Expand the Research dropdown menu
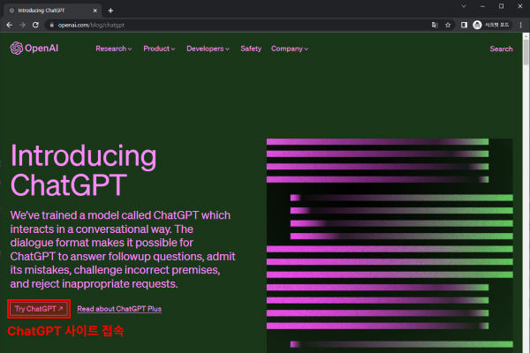This screenshot has width=530, height=353. 113,49
